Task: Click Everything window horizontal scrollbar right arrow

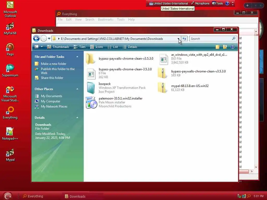Action: tap(252, 171)
